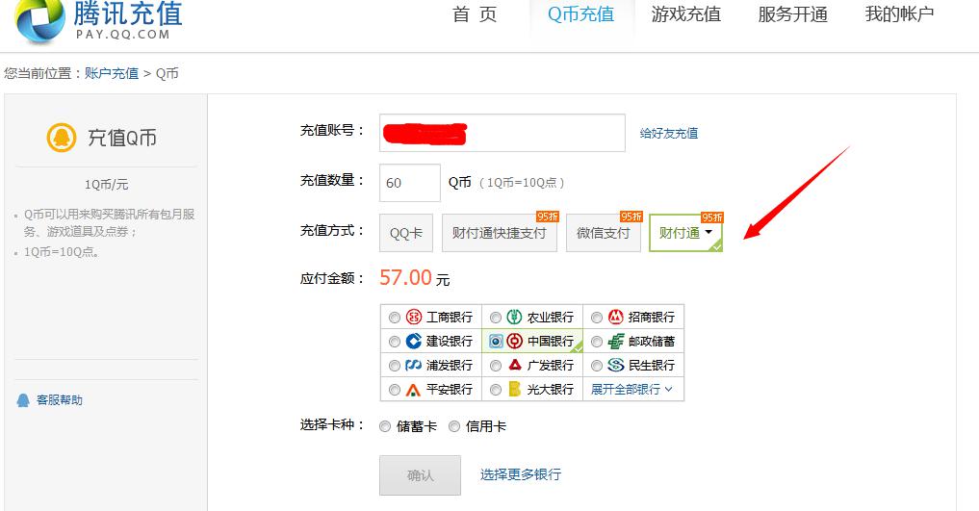Select 平安银行 radio button
This screenshot has height=511, width=979.
click(x=394, y=390)
